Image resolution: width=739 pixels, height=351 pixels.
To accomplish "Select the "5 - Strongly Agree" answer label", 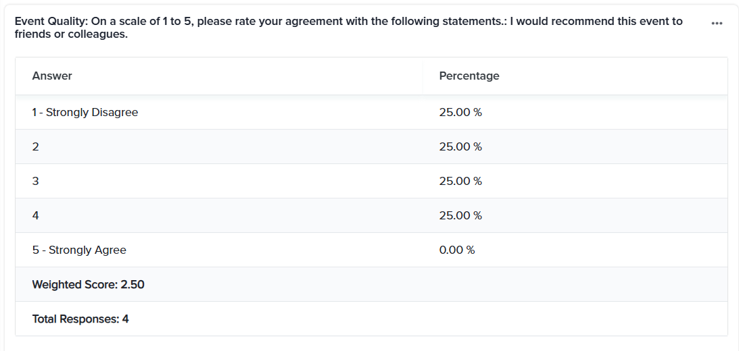I will (x=79, y=250).
